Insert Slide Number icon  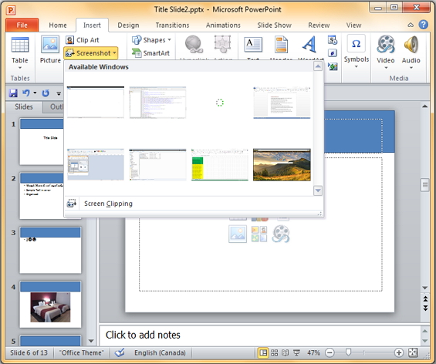[x=333, y=52]
